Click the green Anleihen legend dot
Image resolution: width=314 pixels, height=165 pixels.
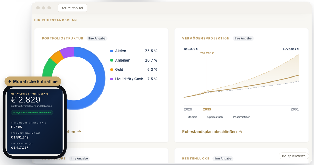112,60
